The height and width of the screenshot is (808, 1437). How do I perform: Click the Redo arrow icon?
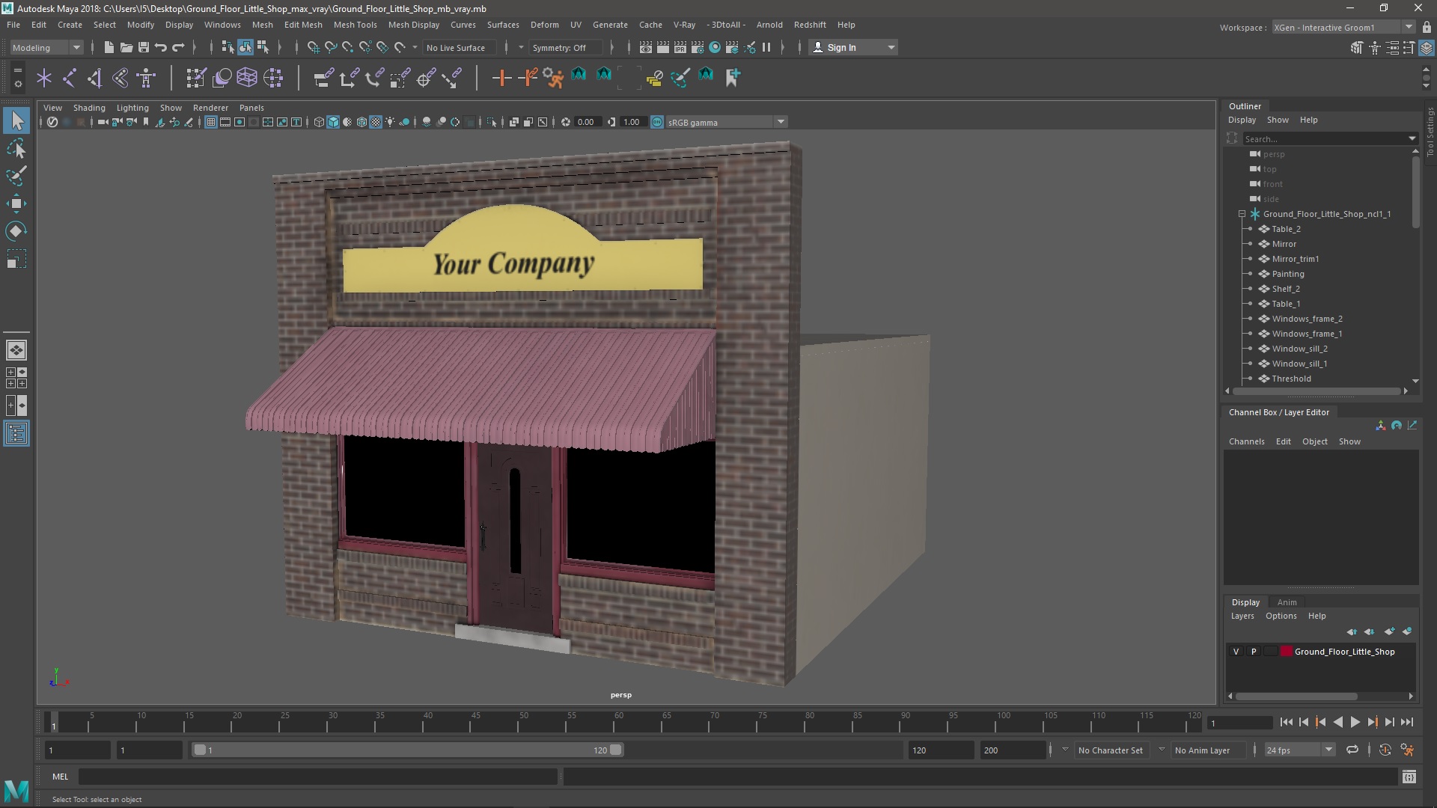pos(178,47)
